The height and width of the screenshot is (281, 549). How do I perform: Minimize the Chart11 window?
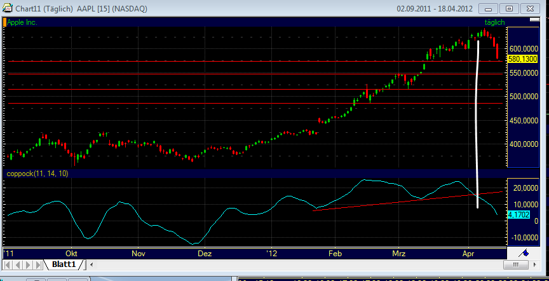[488, 8]
